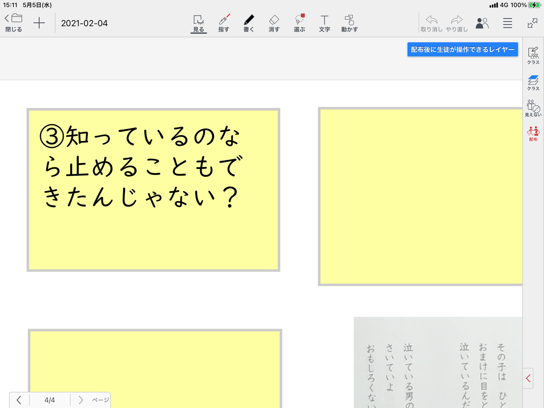The height and width of the screenshot is (408, 544).
Task: Select the 指す pointer tool
Action: point(224,23)
